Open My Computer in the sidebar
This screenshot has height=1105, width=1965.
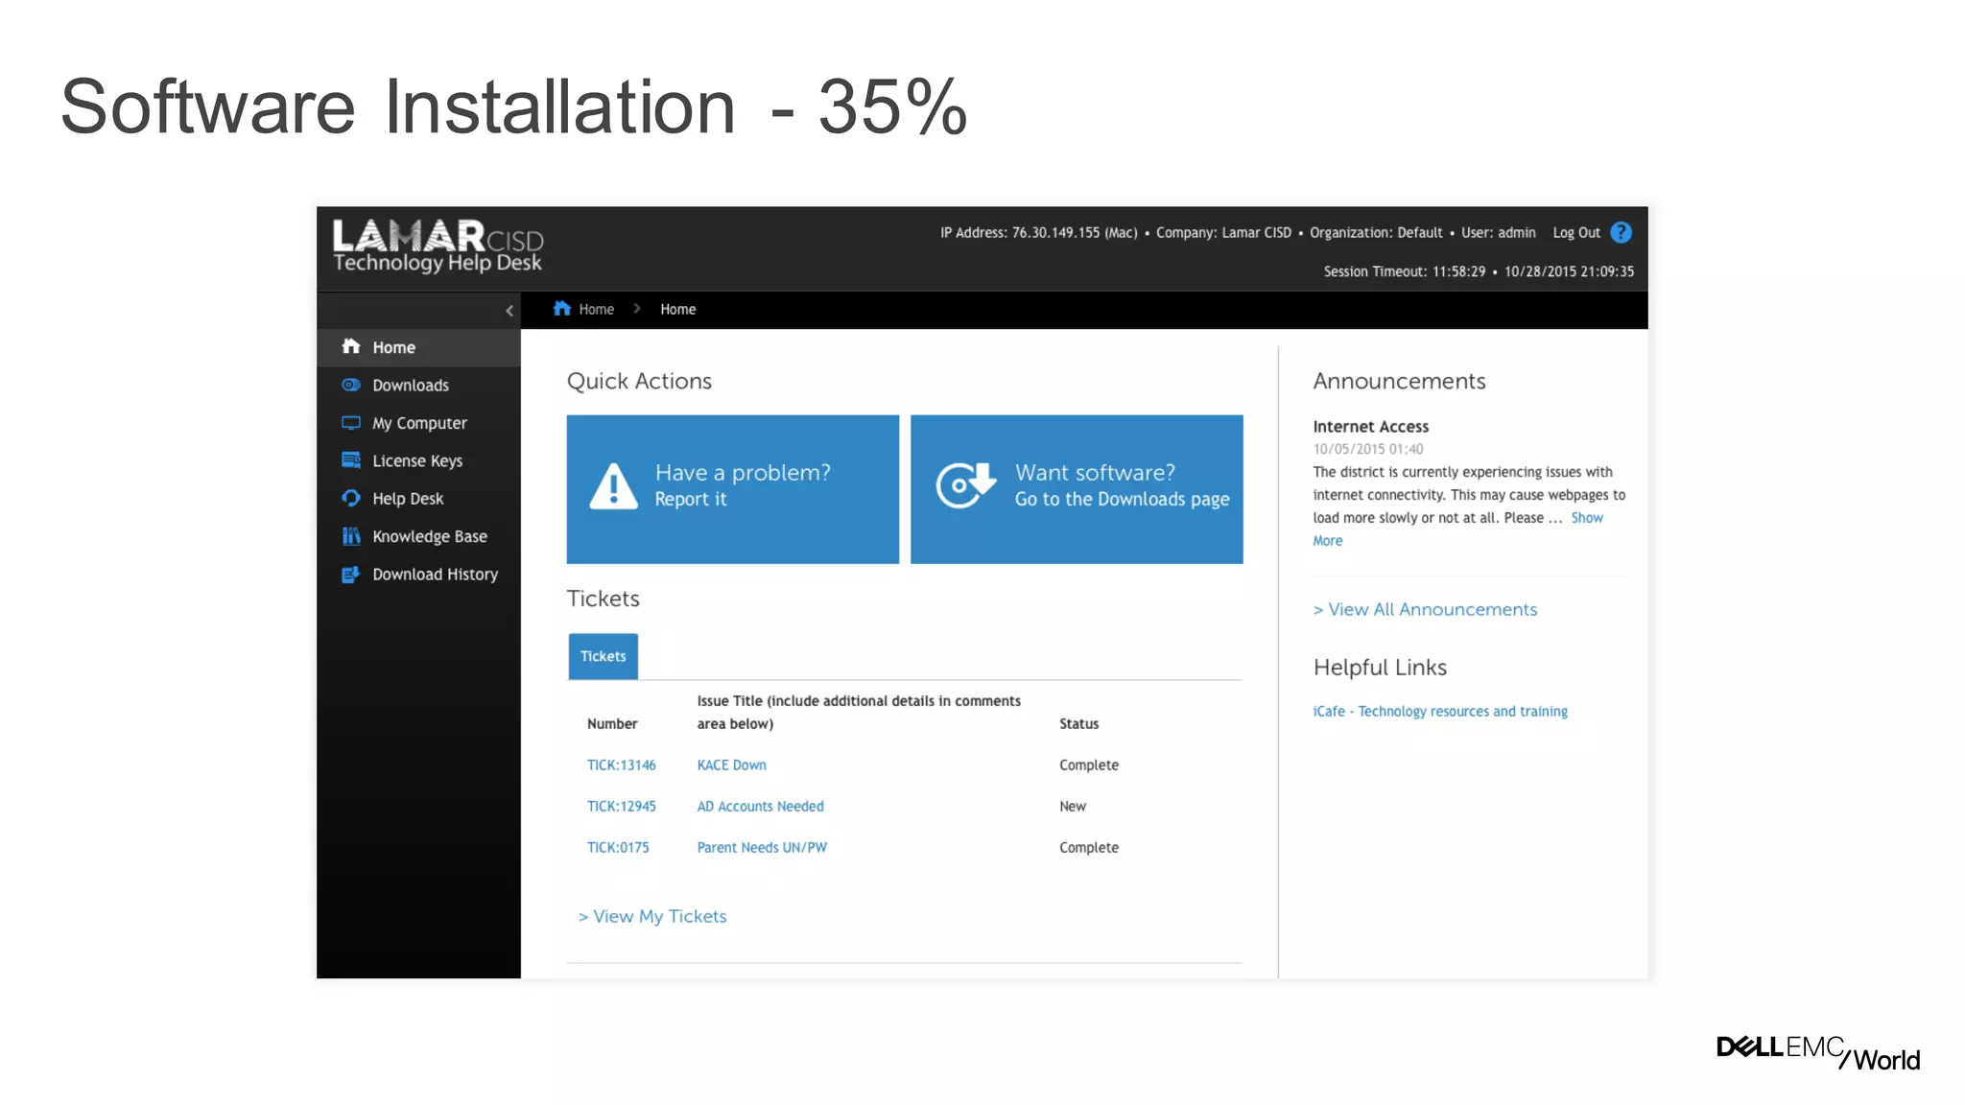(419, 423)
